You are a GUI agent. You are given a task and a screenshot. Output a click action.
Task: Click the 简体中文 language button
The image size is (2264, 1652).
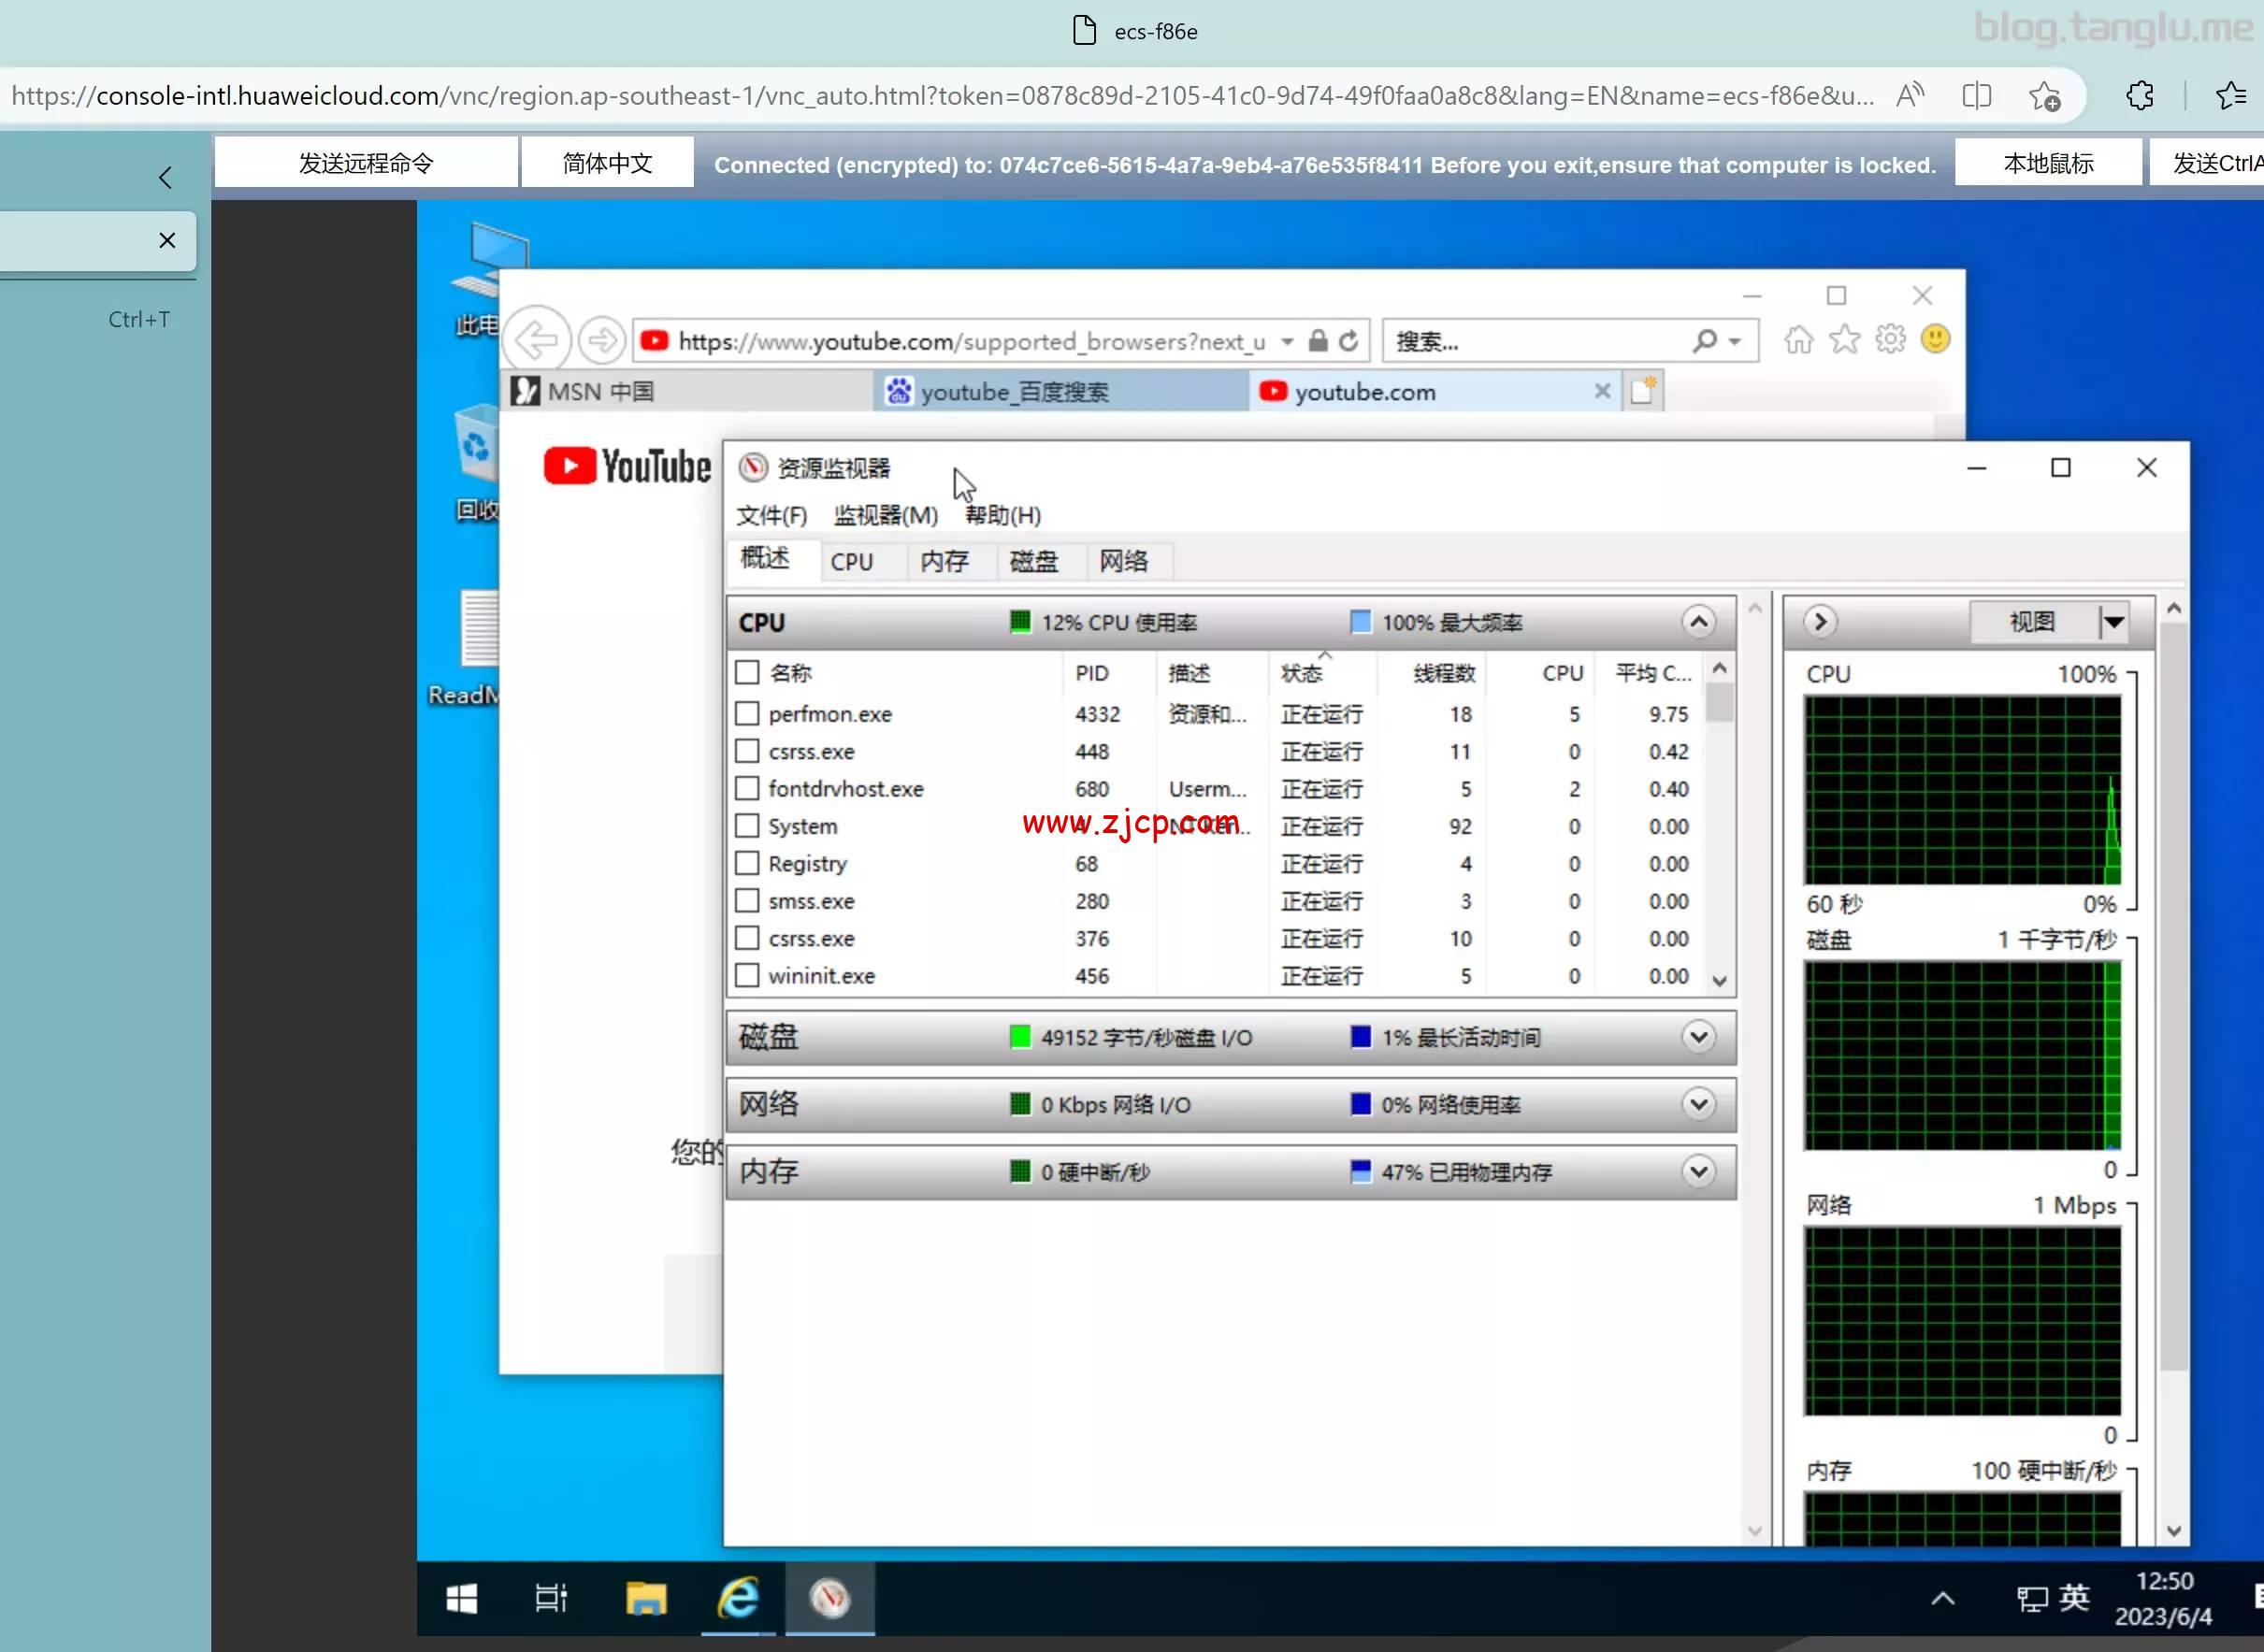point(607,162)
